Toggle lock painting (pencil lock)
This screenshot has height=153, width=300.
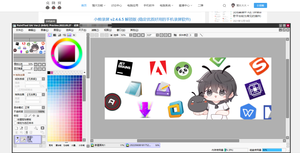[x=30, y=116]
